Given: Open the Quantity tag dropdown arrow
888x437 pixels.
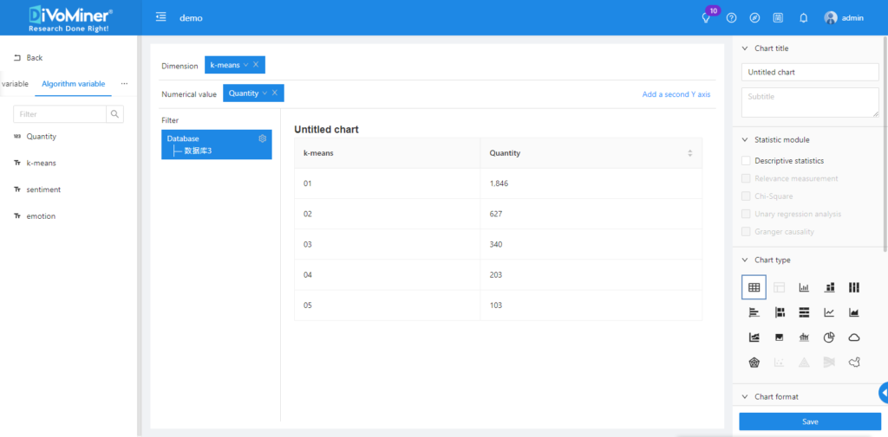Looking at the screenshot, I should point(264,93).
